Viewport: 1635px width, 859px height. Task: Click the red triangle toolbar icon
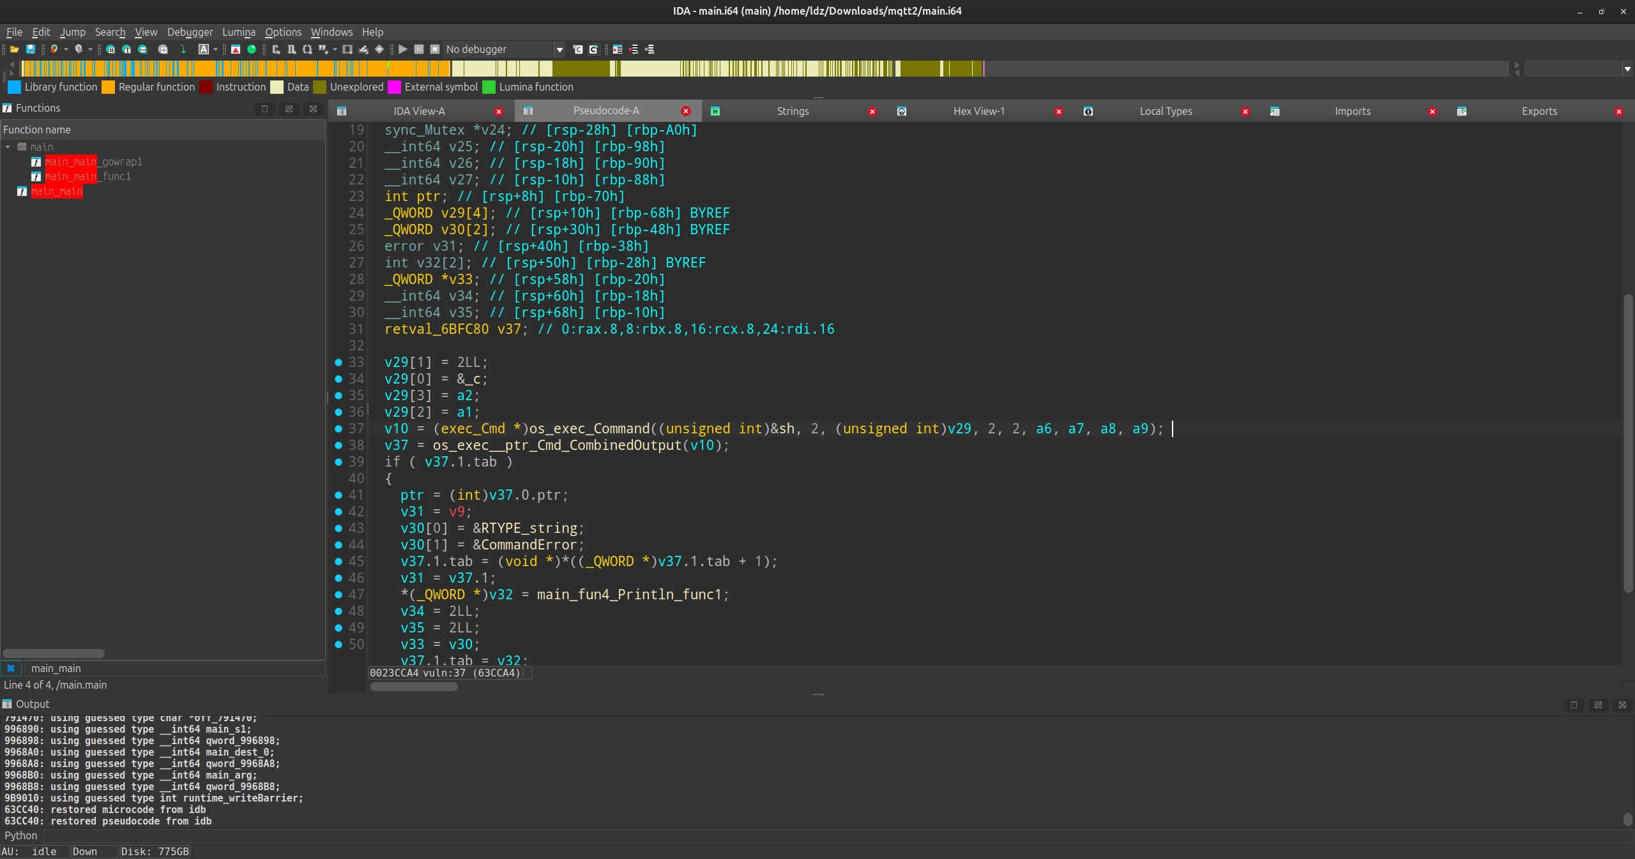(x=236, y=49)
